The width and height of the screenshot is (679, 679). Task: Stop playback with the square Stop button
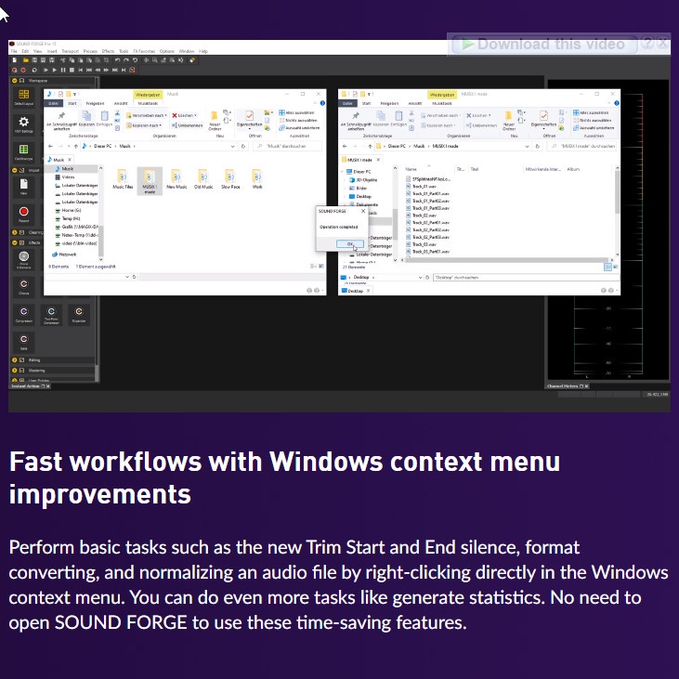coord(72,70)
